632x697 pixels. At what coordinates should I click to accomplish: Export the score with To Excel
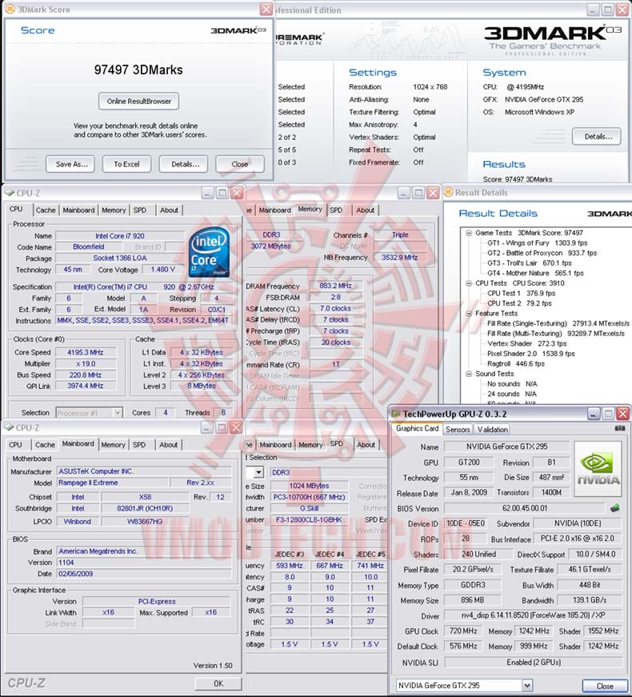pos(126,164)
